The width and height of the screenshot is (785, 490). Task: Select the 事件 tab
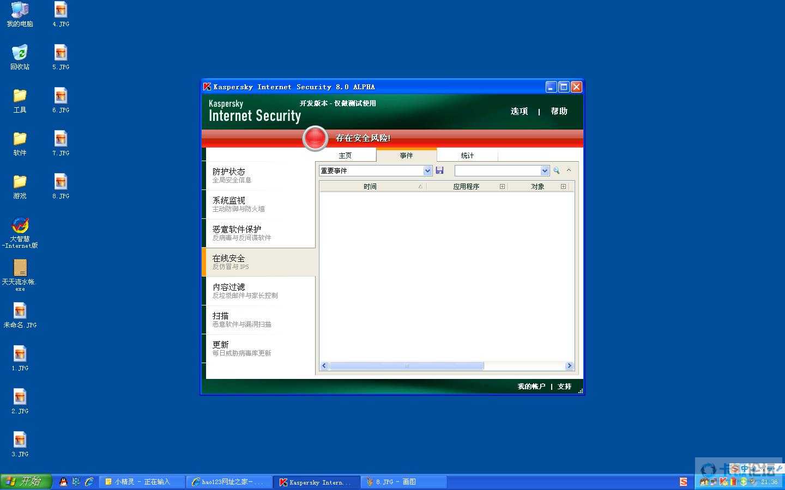coord(406,155)
